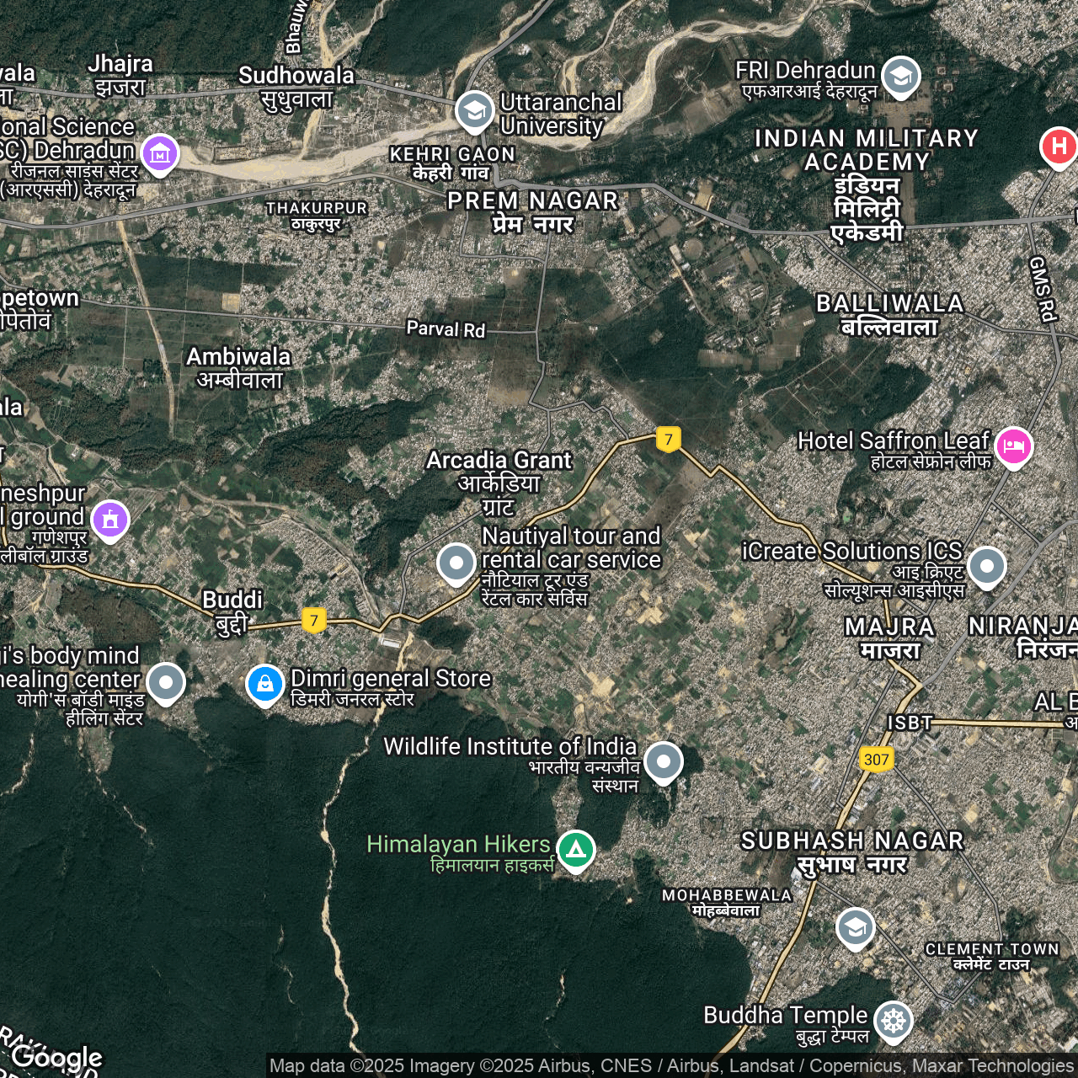Click the Subhash Nagar area label
Viewport: 1078px width, 1078px height.
[x=851, y=852]
